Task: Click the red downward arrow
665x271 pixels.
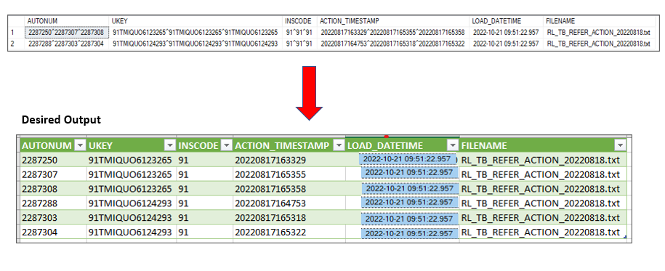Action: [309, 92]
